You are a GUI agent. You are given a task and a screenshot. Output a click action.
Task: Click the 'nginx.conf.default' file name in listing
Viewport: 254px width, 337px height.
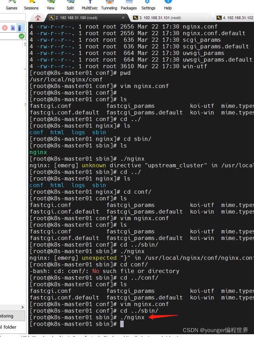tap(214, 33)
